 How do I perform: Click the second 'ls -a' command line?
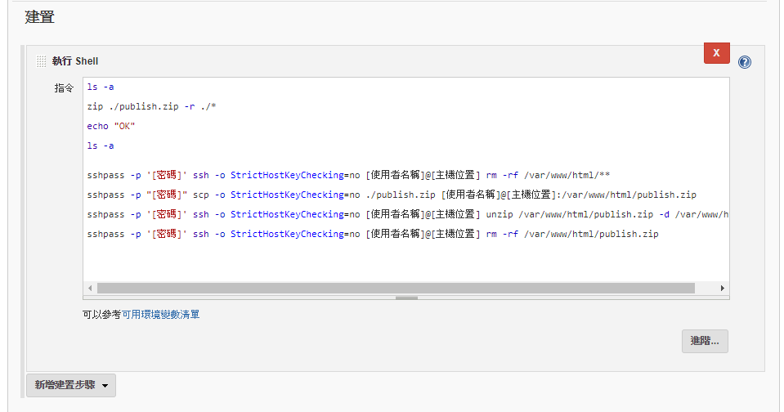[x=101, y=146]
